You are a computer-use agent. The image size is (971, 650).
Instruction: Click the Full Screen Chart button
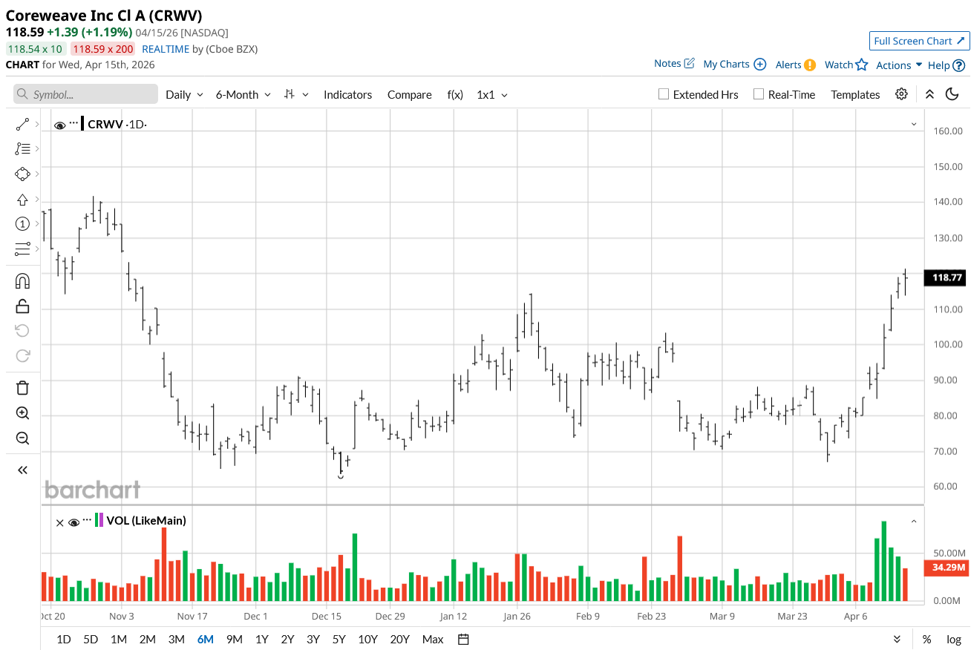coord(919,41)
